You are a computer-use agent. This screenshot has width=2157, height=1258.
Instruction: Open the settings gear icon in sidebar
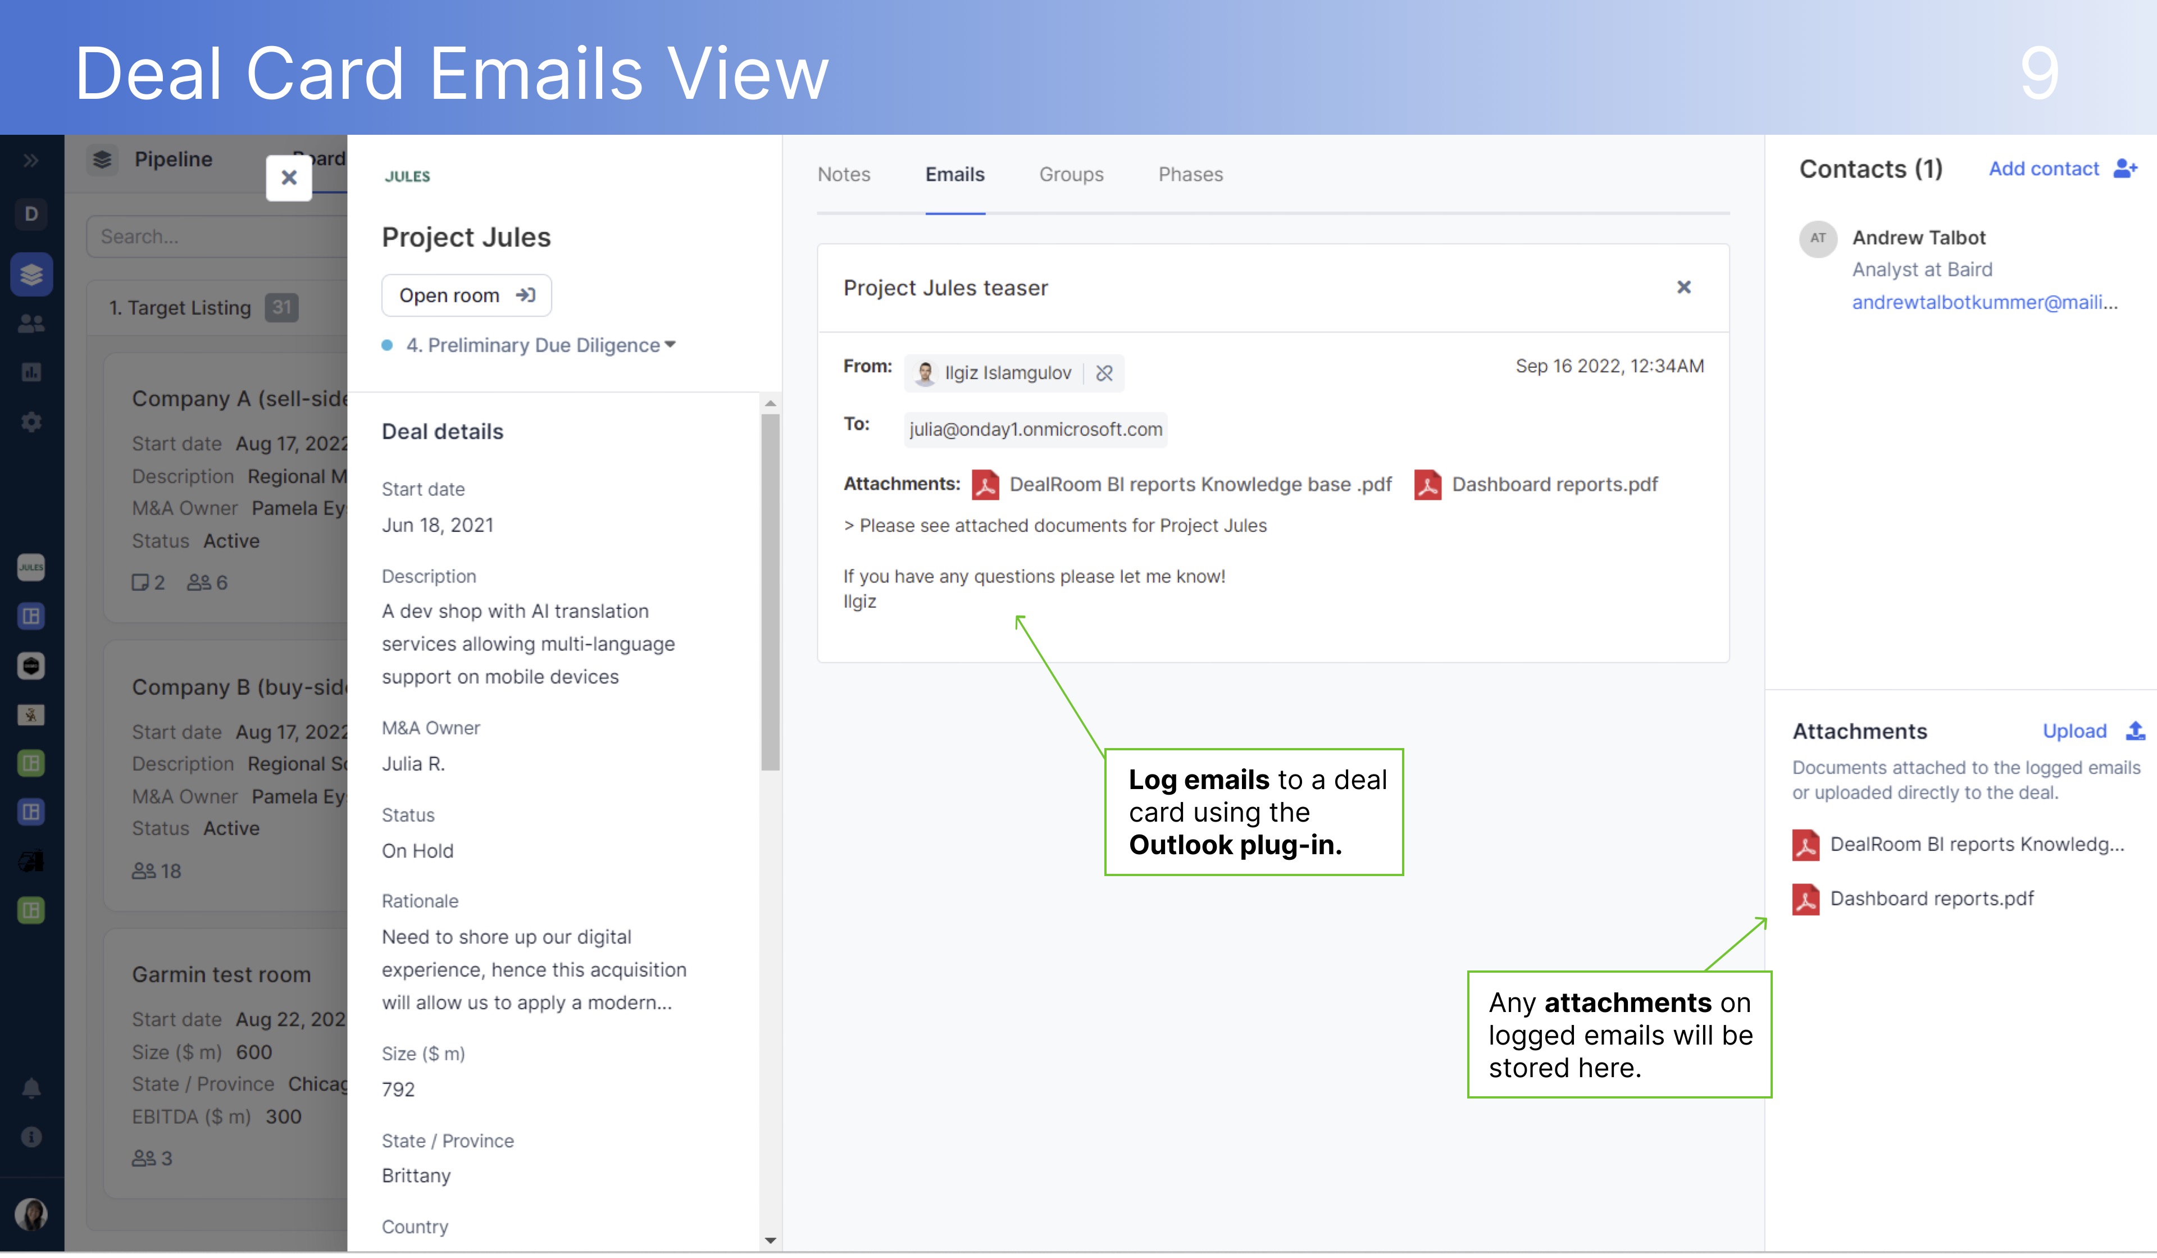31,422
